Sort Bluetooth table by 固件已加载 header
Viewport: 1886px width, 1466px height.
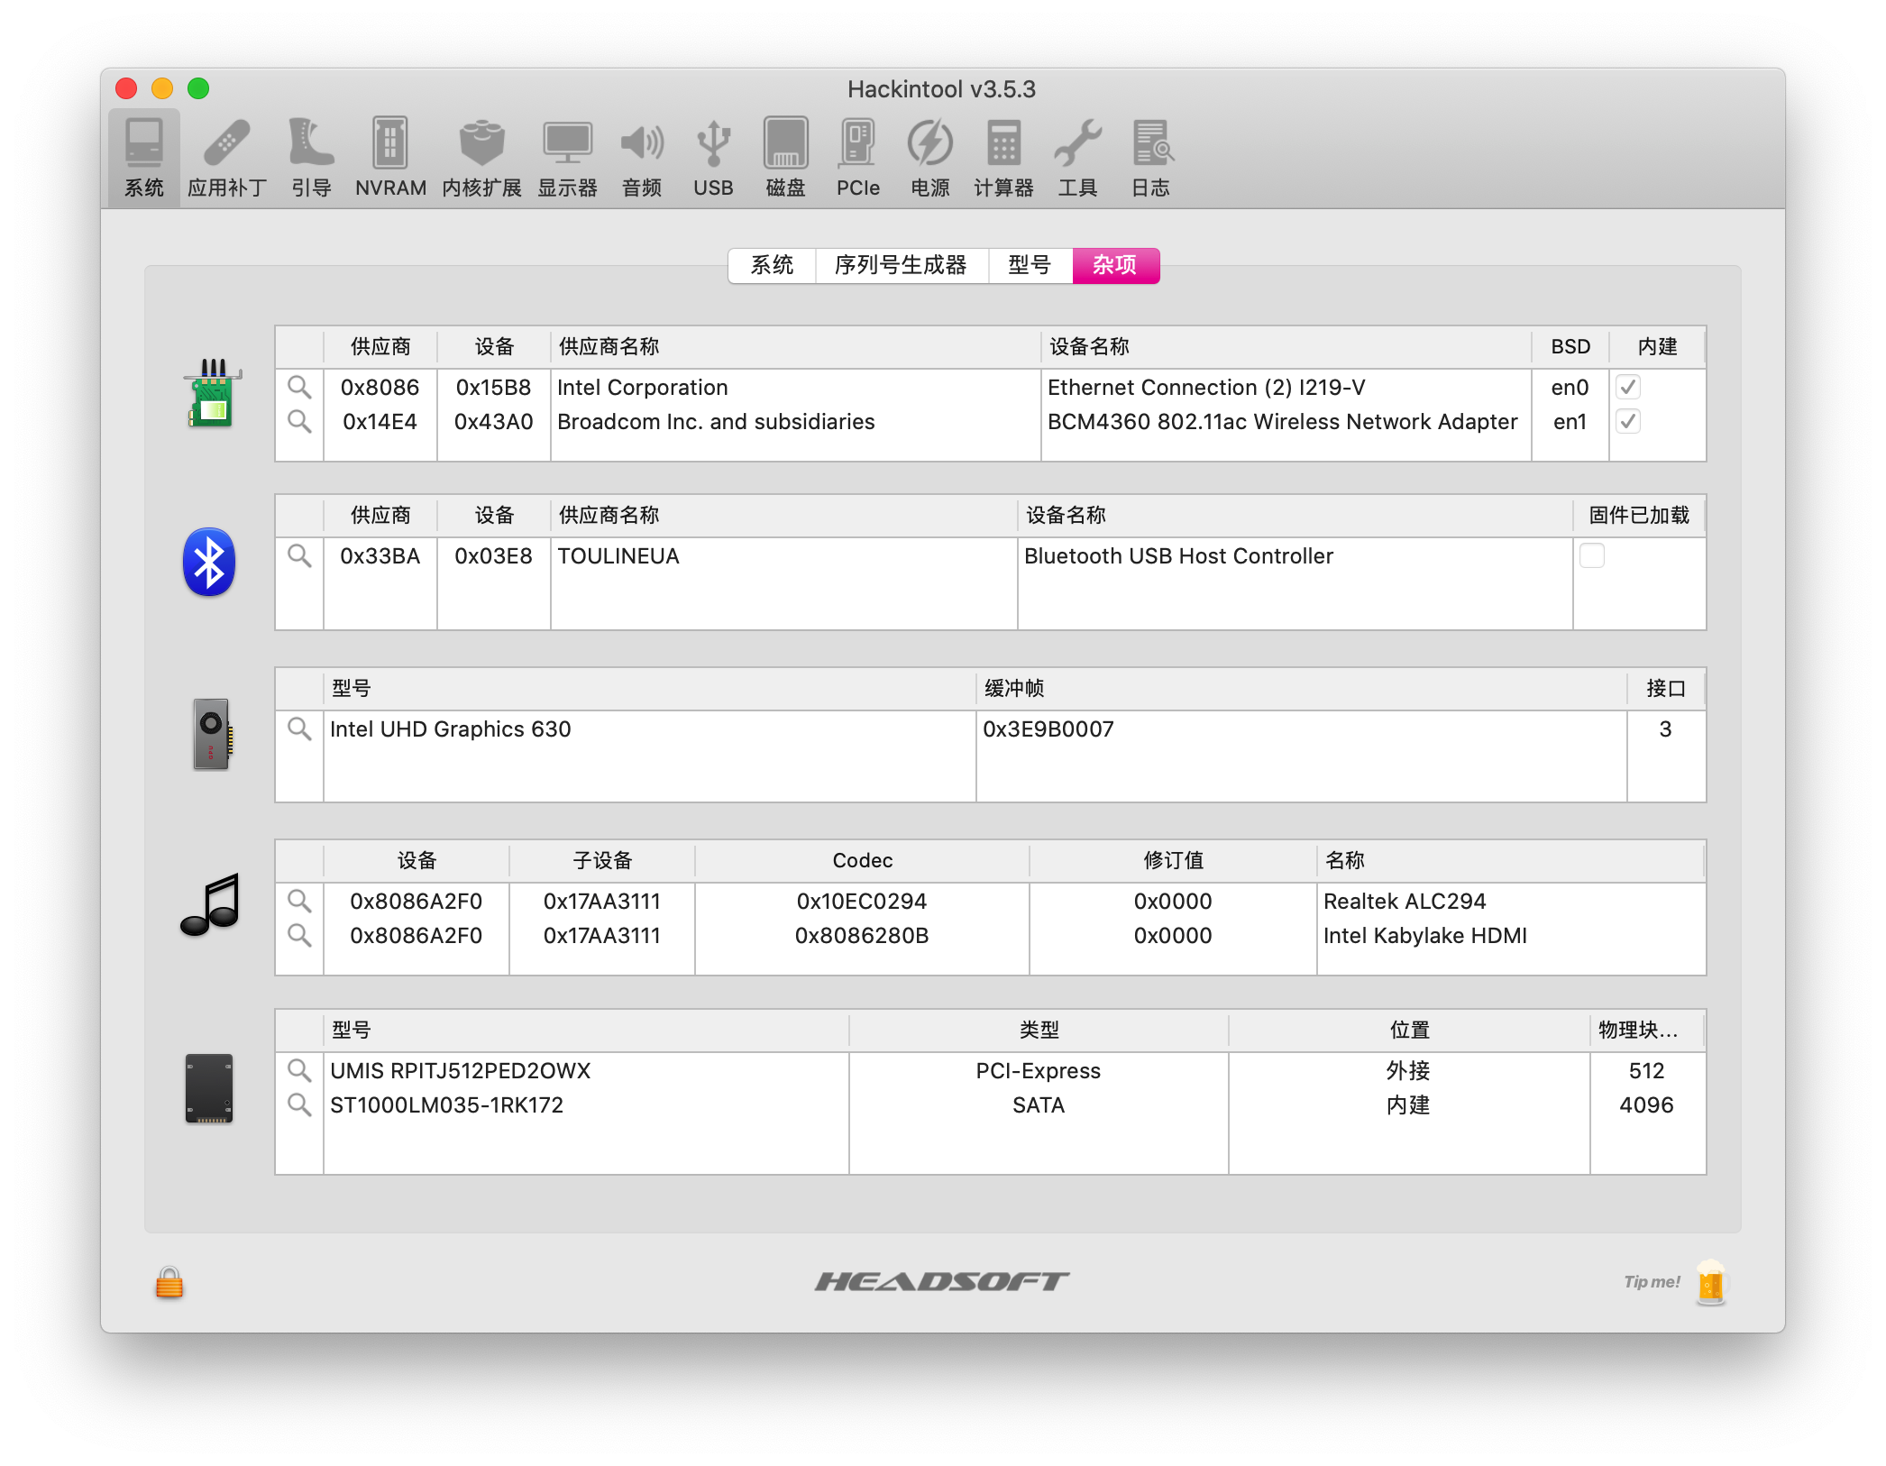click(x=1639, y=516)
